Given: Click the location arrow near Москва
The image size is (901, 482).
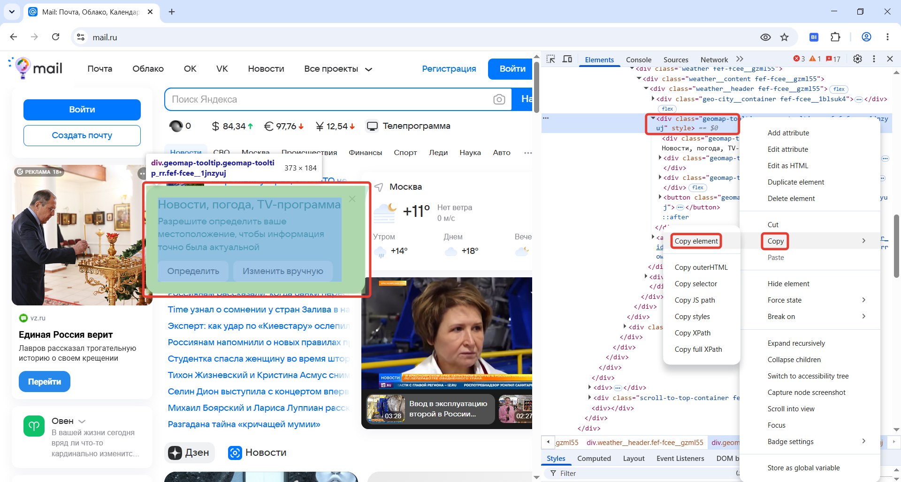Looking at the screenshot, I should [379, 187].
